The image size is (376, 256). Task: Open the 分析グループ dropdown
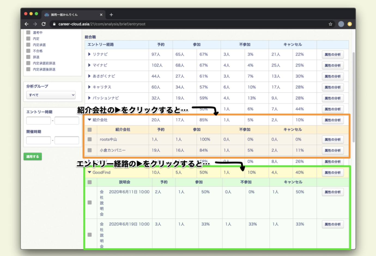point(51,95)
